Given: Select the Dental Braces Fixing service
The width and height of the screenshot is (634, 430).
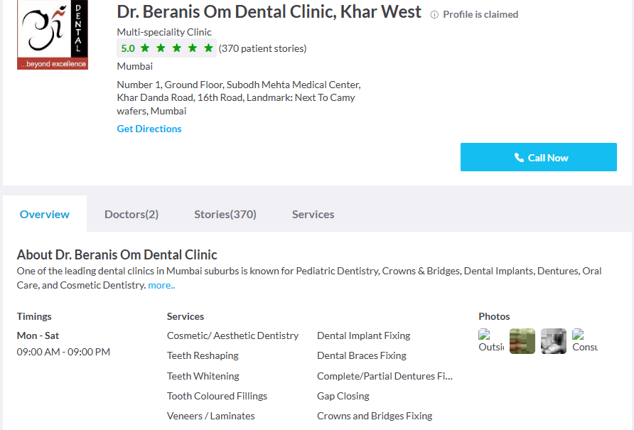Looking at the screenshot, I should click(x=361, y=355).
